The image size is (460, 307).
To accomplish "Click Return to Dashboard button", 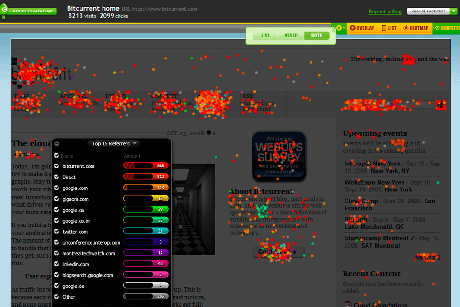I will (x=32, y=12).
